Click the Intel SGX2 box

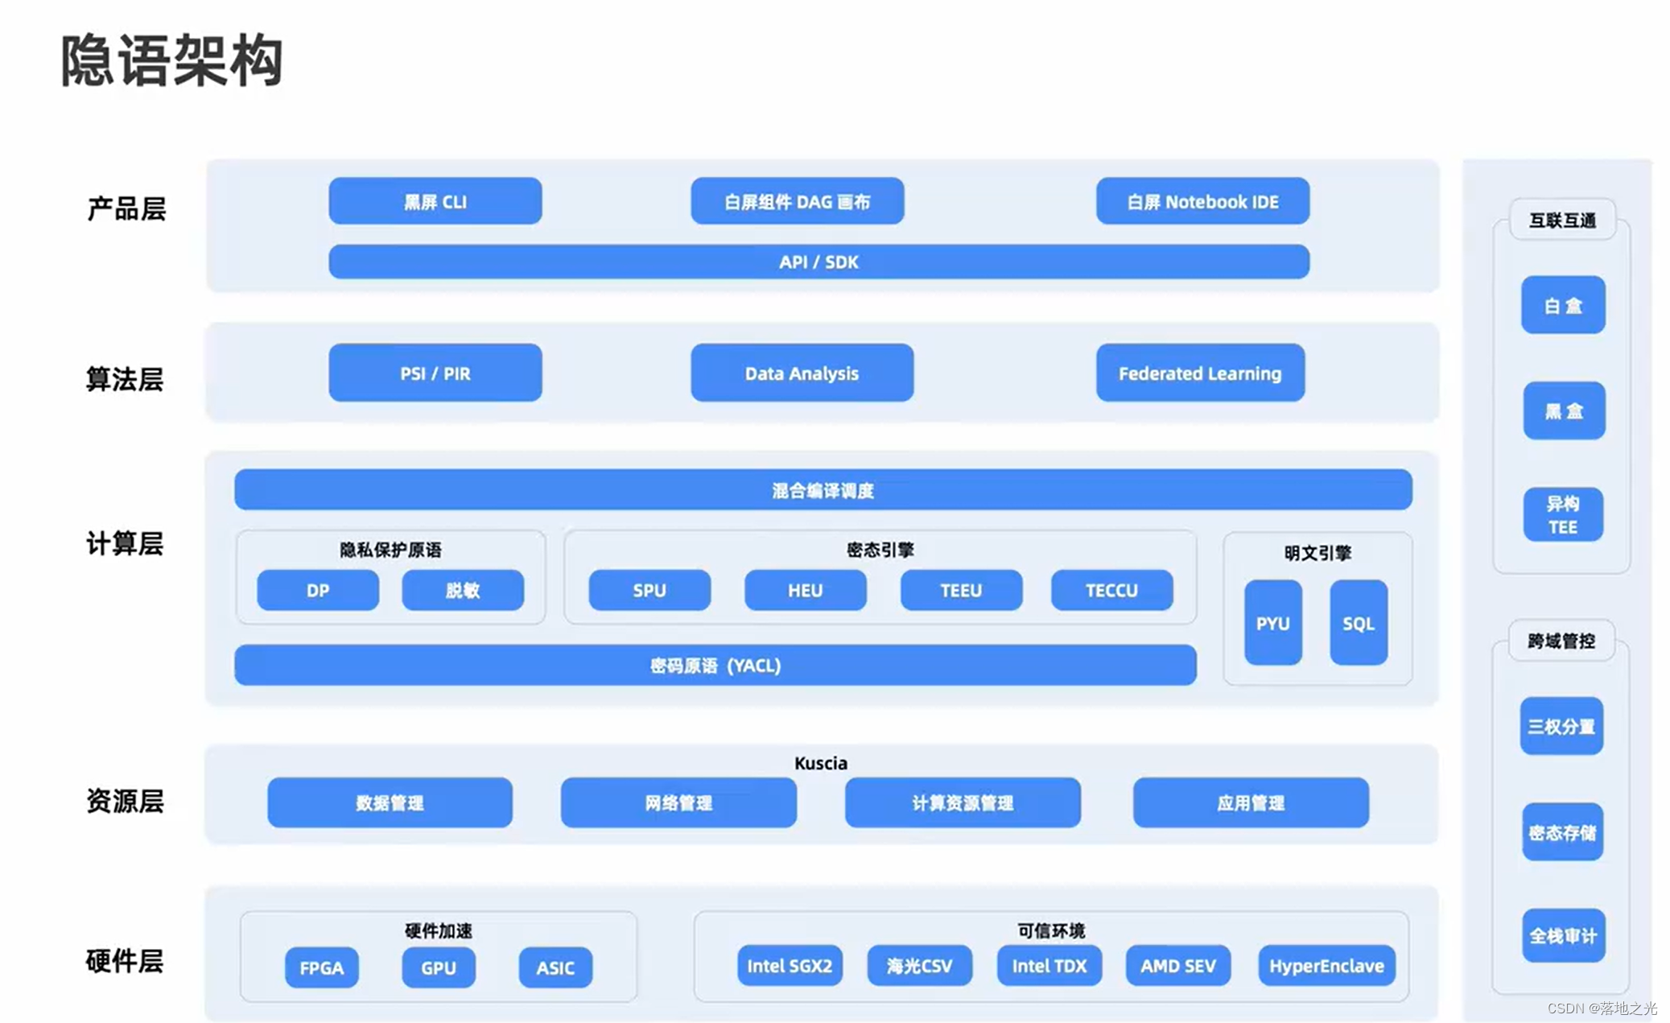click(790, 965)
